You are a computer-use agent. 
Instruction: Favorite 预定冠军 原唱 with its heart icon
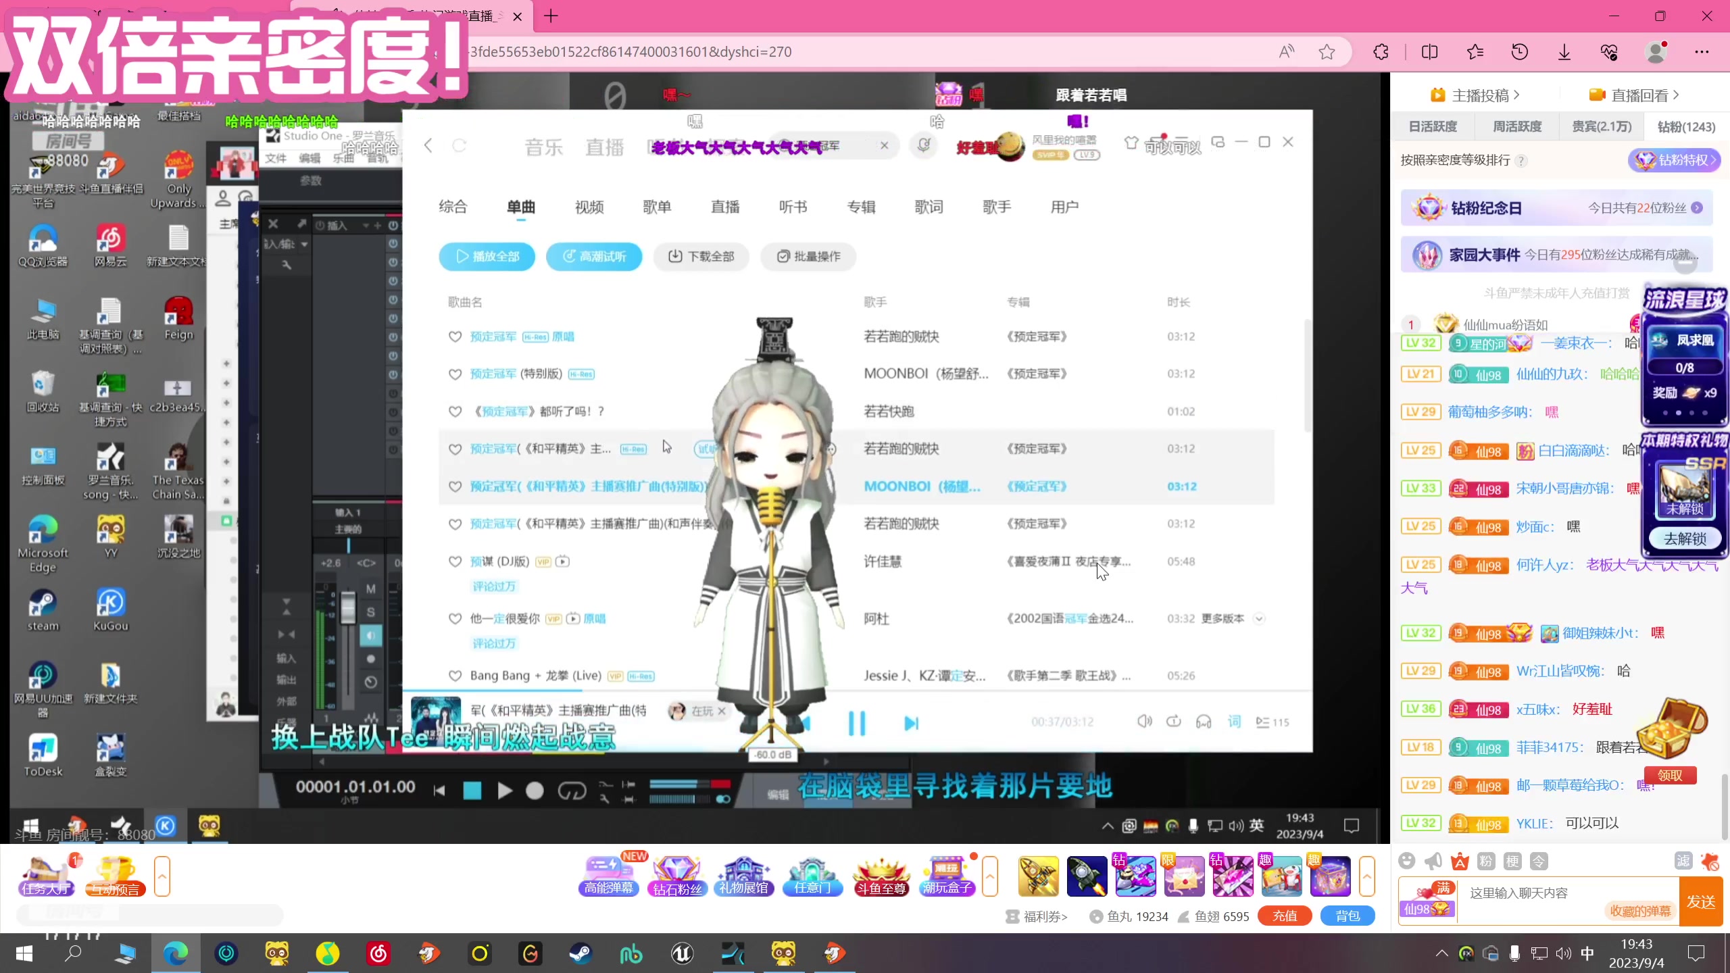tap(455, 336)
